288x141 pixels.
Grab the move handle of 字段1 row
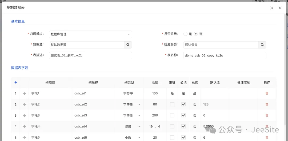24,94
